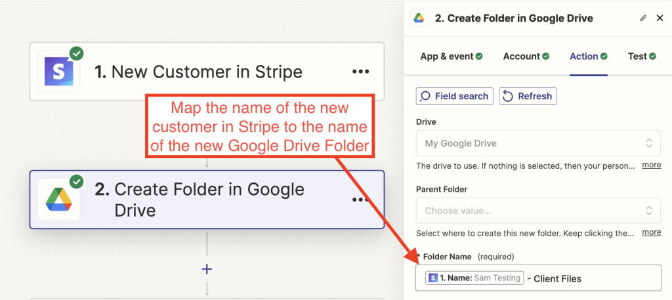Image resolution: width=672 pixels, height=300 pixels.
Task: Switch to the Account tab
Action: point(526,56)
